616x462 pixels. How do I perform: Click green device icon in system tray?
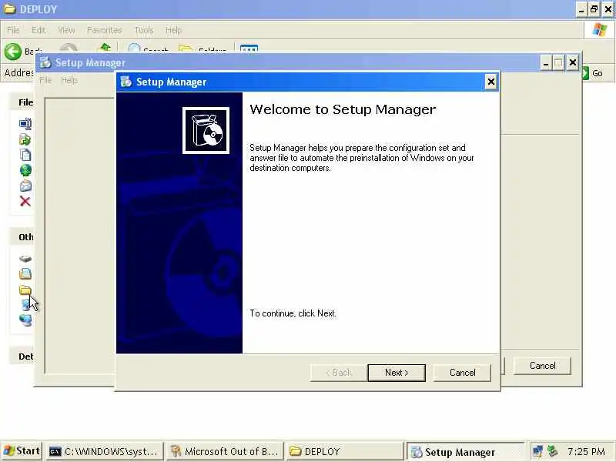click(552, 451)
